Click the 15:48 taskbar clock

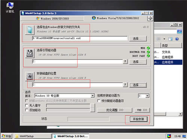coord(177,136)
